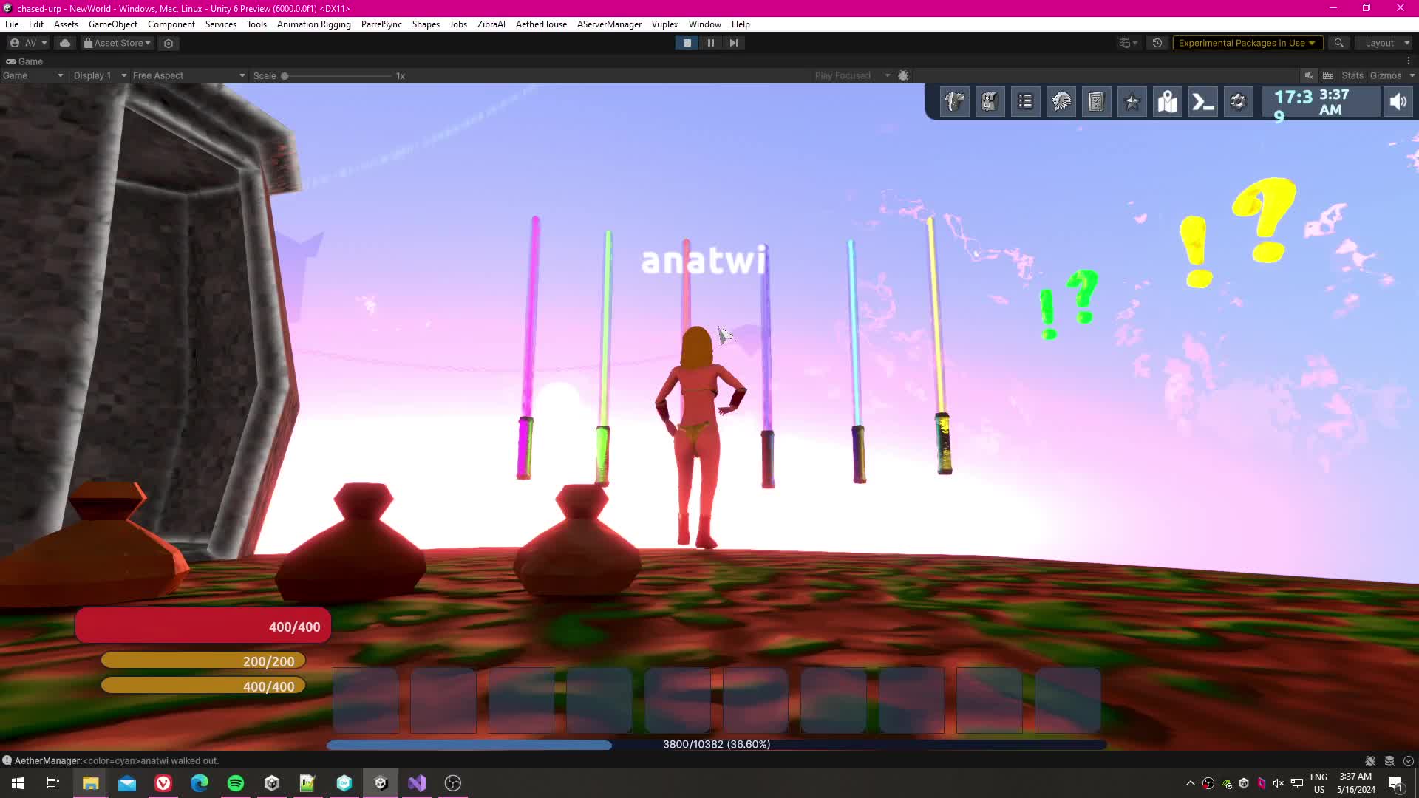Open the backpack inventory icon
This screenshot has width=1419, height=798.
click(x=990, y=102)
